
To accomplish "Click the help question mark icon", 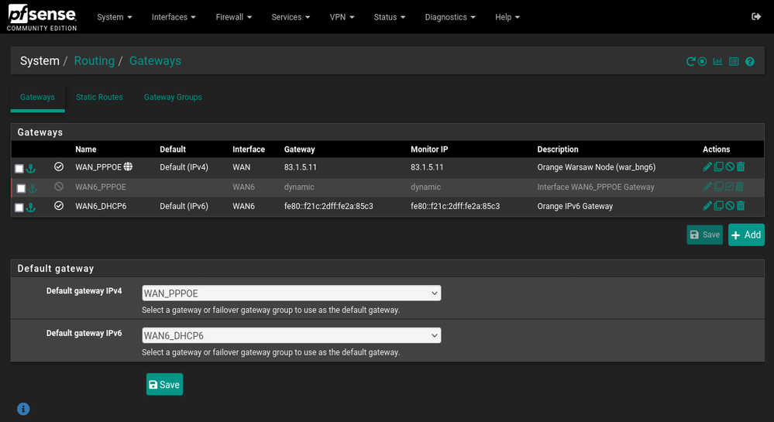I will [x=749, y=62].
